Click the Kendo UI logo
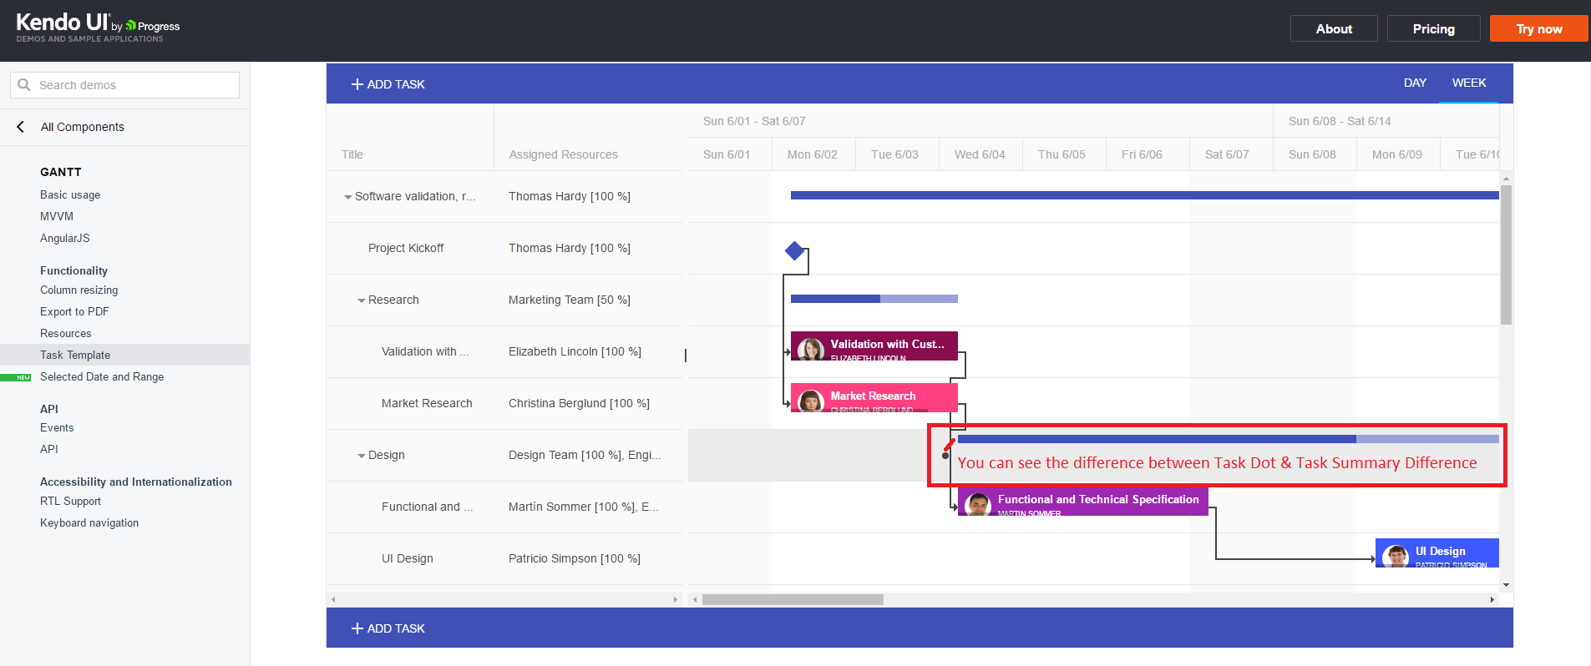Viewport: 1591px width, 666px height. (x=98, y=27)
